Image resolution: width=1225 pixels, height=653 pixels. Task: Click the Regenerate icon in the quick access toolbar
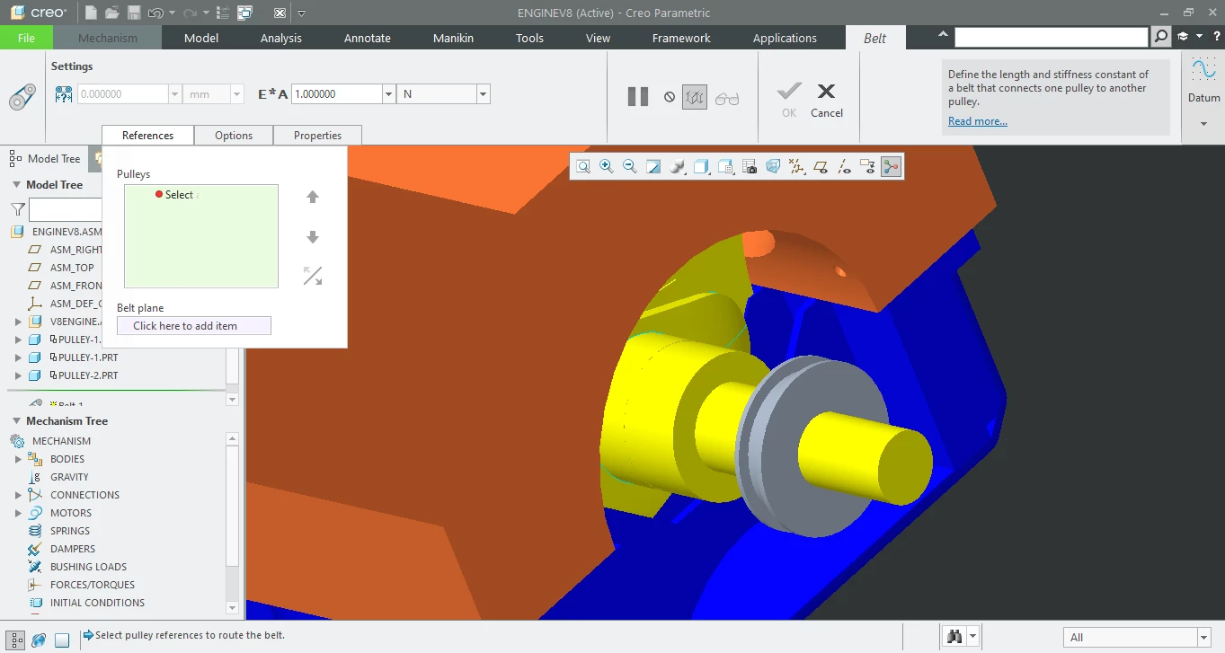pos(224,13)
